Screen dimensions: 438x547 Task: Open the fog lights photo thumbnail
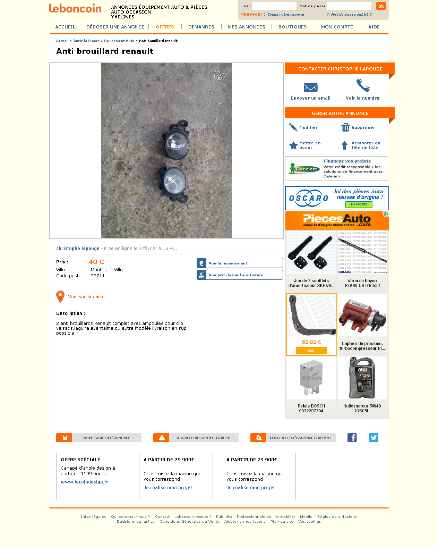coord(166,151)
